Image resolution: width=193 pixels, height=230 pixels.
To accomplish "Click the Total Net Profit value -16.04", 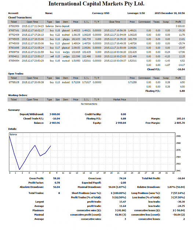I will click(181, 178).
